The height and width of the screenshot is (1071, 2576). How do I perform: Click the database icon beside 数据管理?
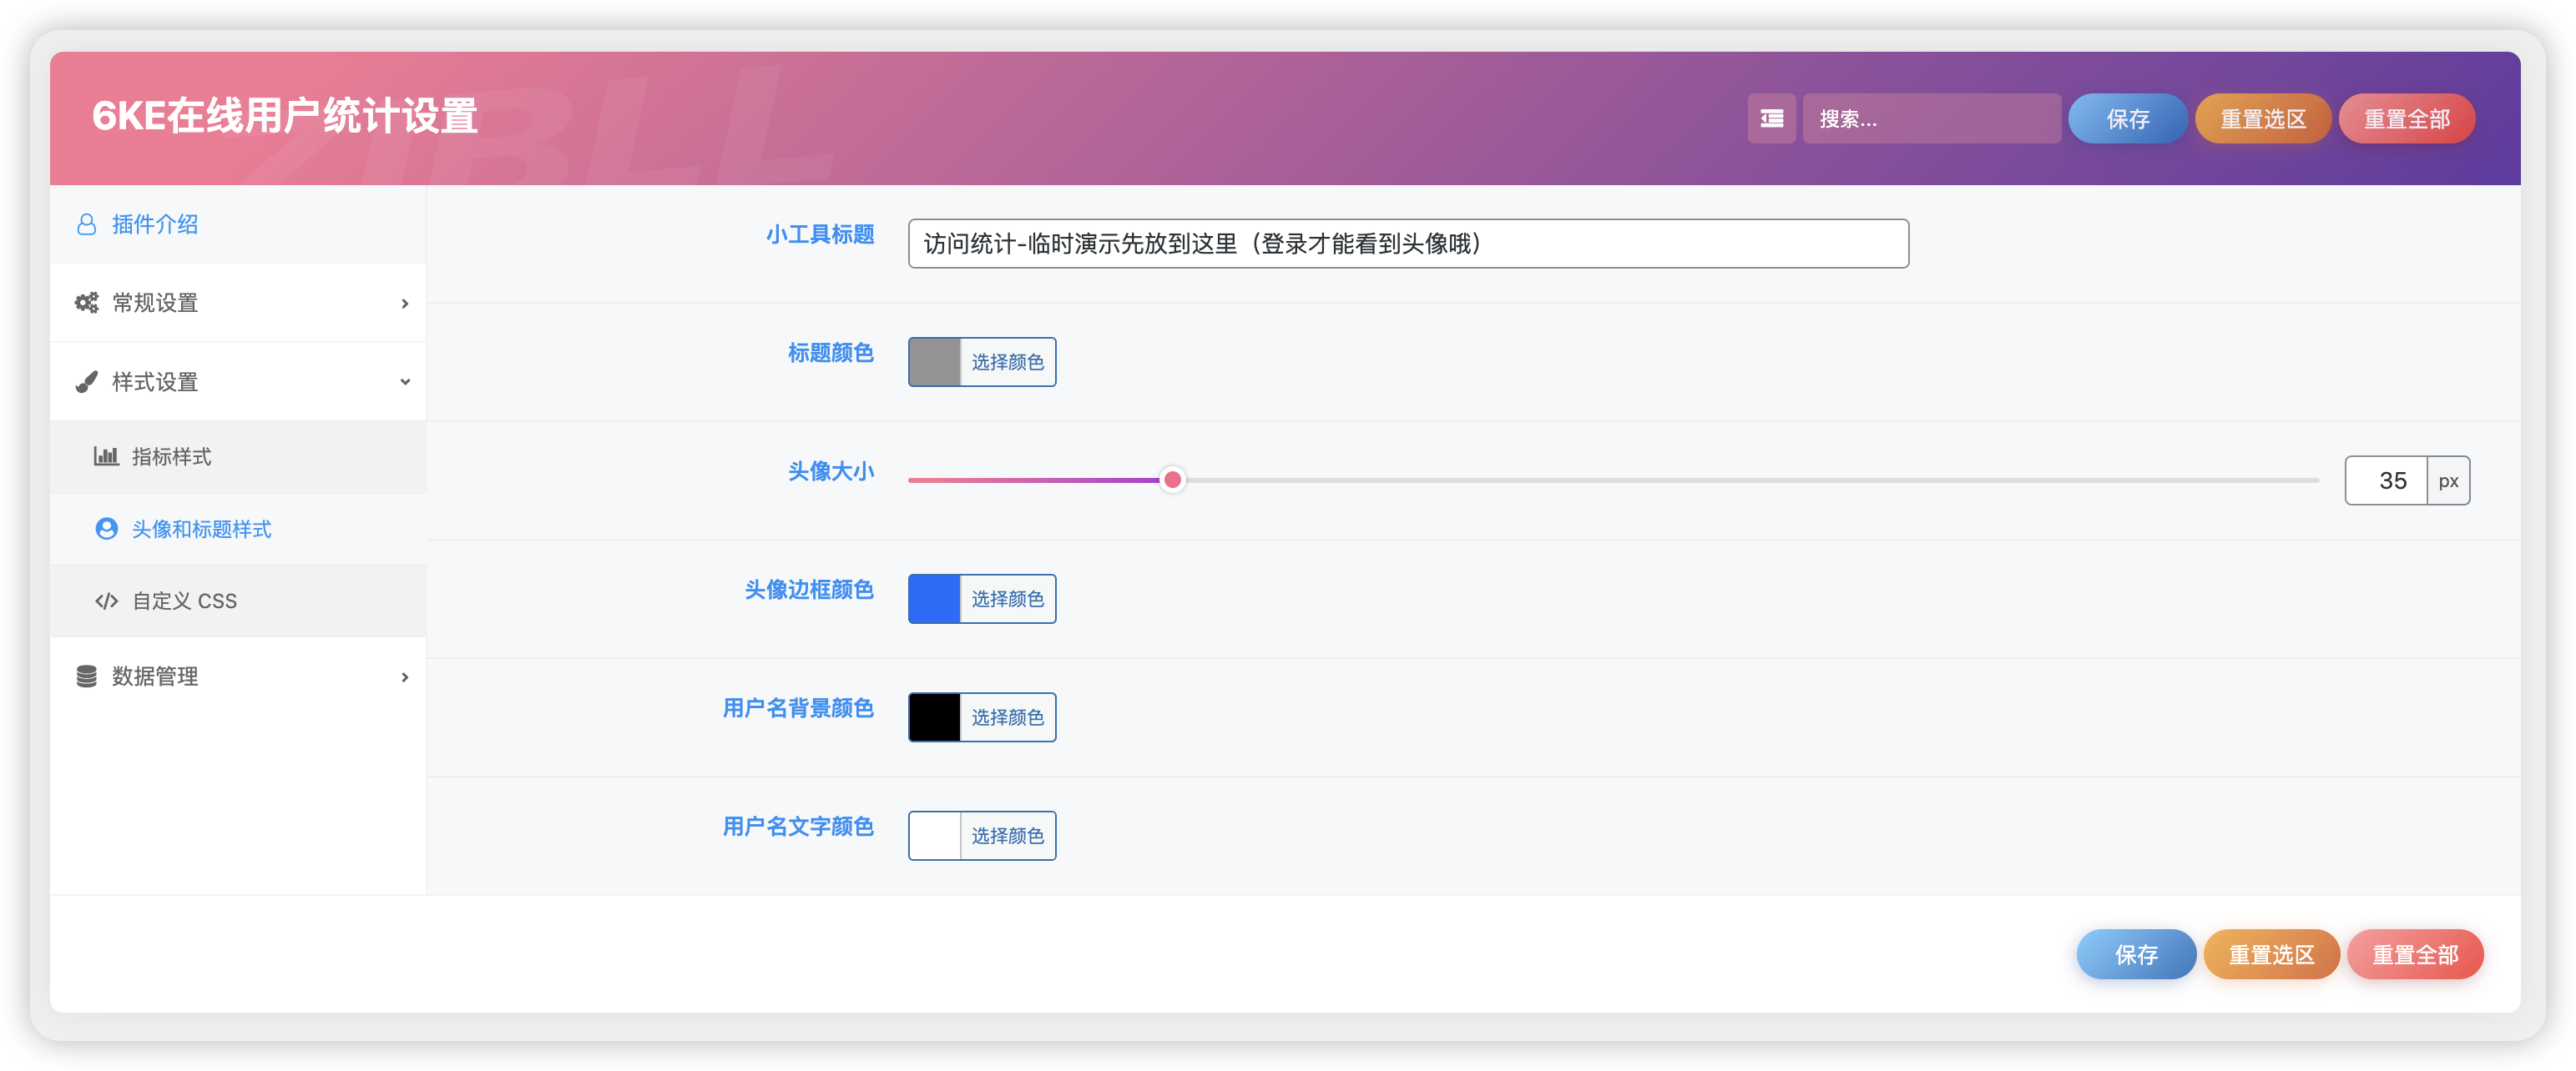click(x=86, y=676)
